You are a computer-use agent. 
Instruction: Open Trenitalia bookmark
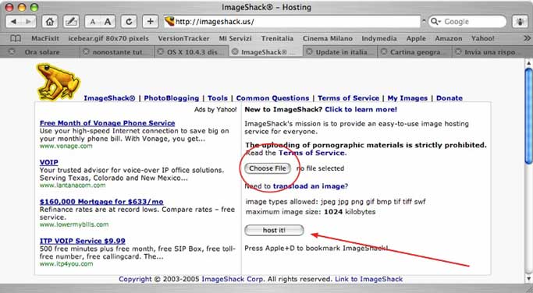tap(277, 38)
